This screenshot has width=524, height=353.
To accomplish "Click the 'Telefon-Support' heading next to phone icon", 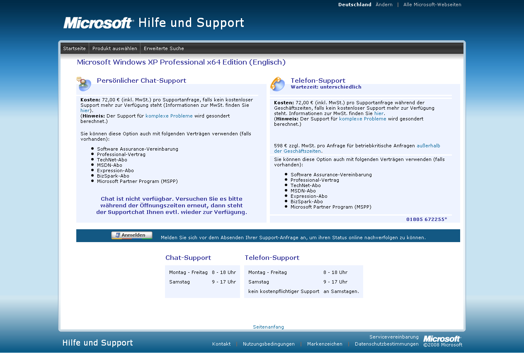I will point(318,80).
